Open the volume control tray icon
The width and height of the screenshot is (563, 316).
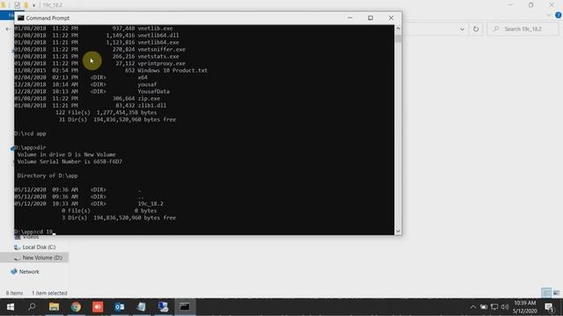505,306
